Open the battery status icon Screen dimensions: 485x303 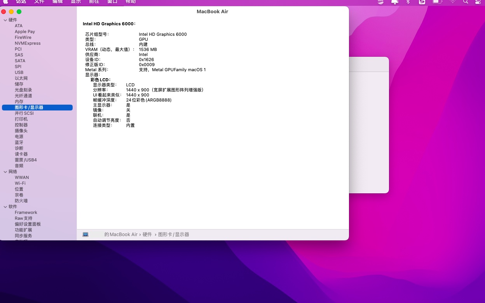[437, 2]
